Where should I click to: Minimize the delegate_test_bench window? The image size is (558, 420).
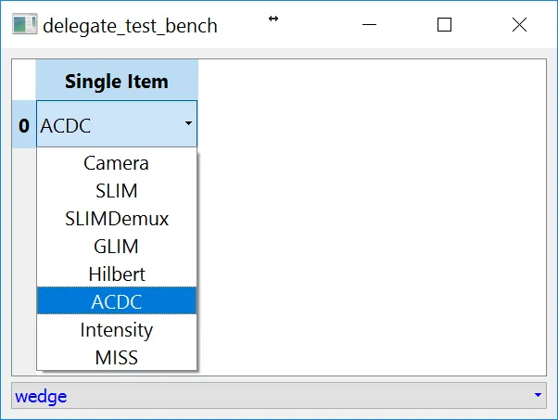pyautogui.click(x=369, y=25)
